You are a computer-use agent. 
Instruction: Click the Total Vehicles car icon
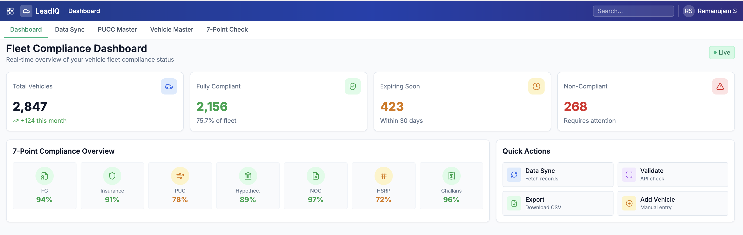pyautogui.click(x=169, y=86)
